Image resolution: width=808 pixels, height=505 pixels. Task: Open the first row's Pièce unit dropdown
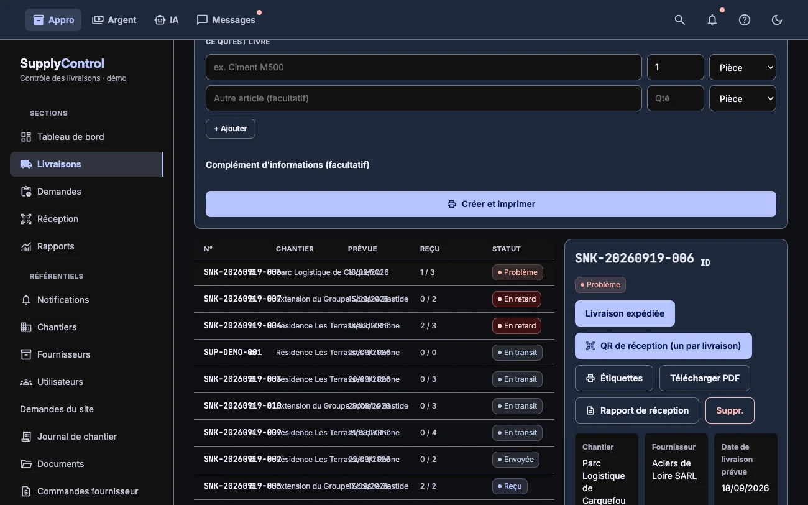[743, 67]
